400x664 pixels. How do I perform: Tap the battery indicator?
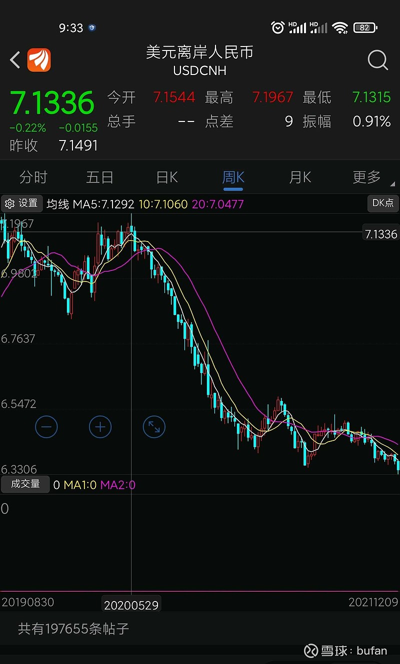(364, 27)
